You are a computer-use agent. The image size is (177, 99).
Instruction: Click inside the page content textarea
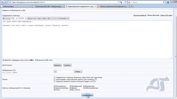[87, 39]
